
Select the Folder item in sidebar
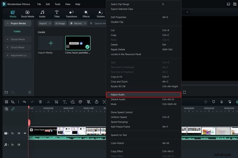point(17,32)
